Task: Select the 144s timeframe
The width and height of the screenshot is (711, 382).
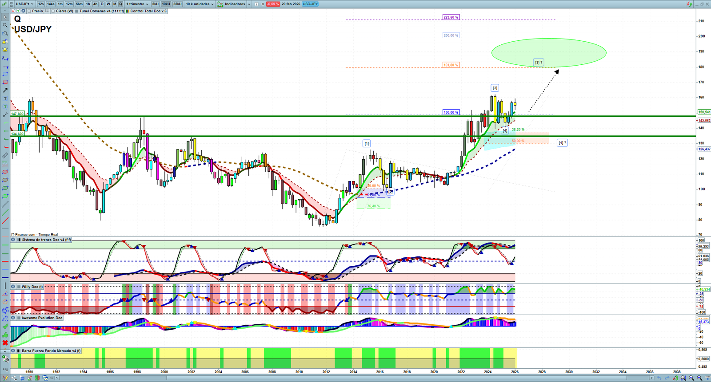Action: tap(51, 4)
